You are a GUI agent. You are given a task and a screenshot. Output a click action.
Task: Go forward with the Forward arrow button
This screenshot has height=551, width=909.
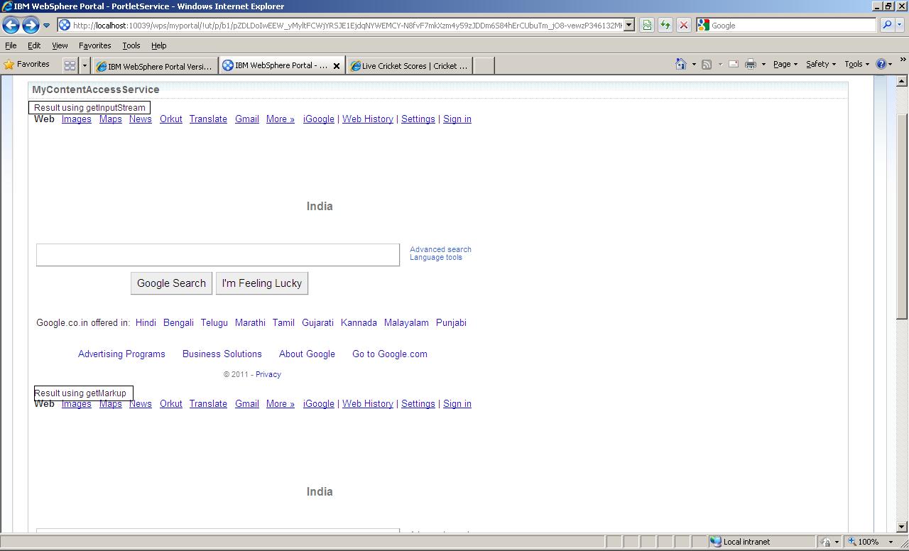click(30, 26)
